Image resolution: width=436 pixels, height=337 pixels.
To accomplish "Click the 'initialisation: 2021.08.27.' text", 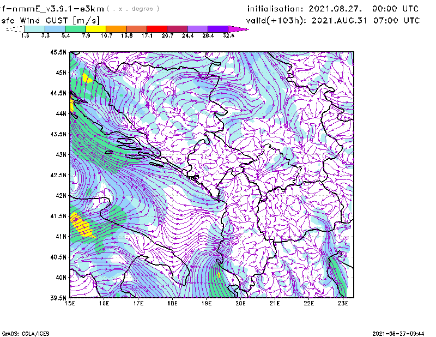I will coord(305,9).
